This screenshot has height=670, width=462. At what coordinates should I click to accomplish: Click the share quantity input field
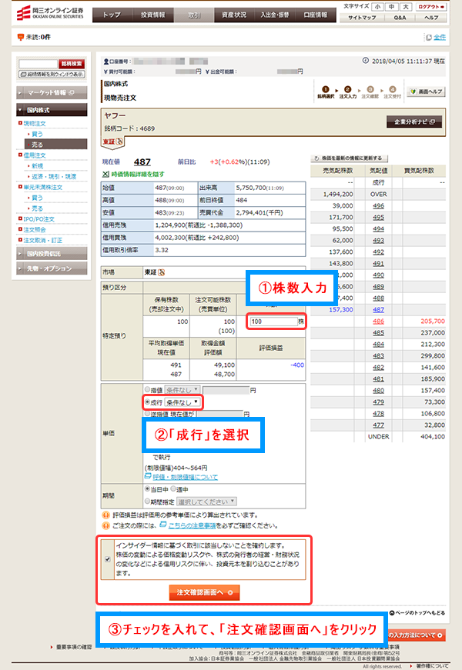pyautogui.click(x=274, y=322)
